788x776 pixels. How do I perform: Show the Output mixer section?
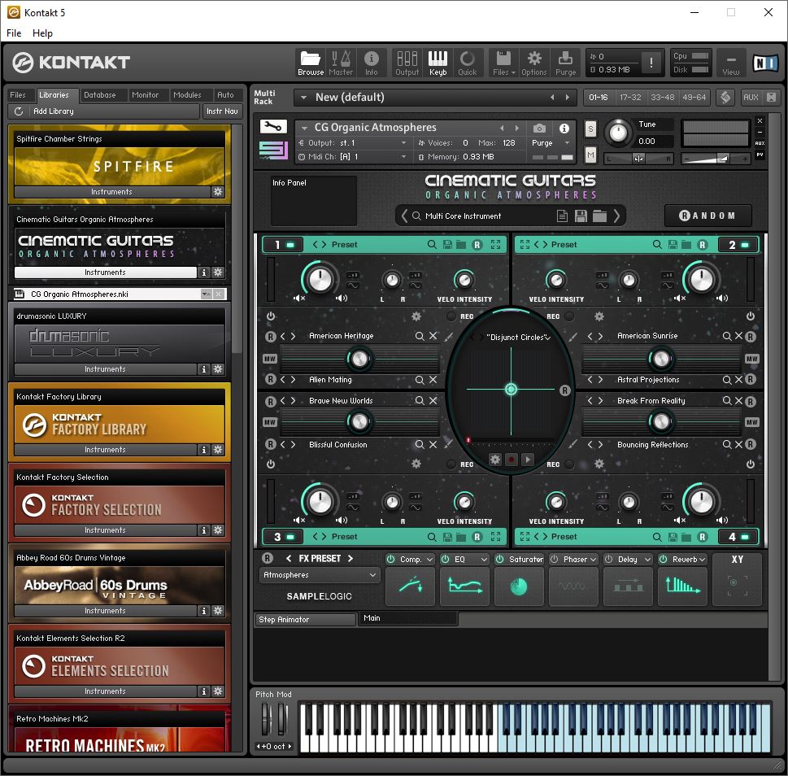407,63
